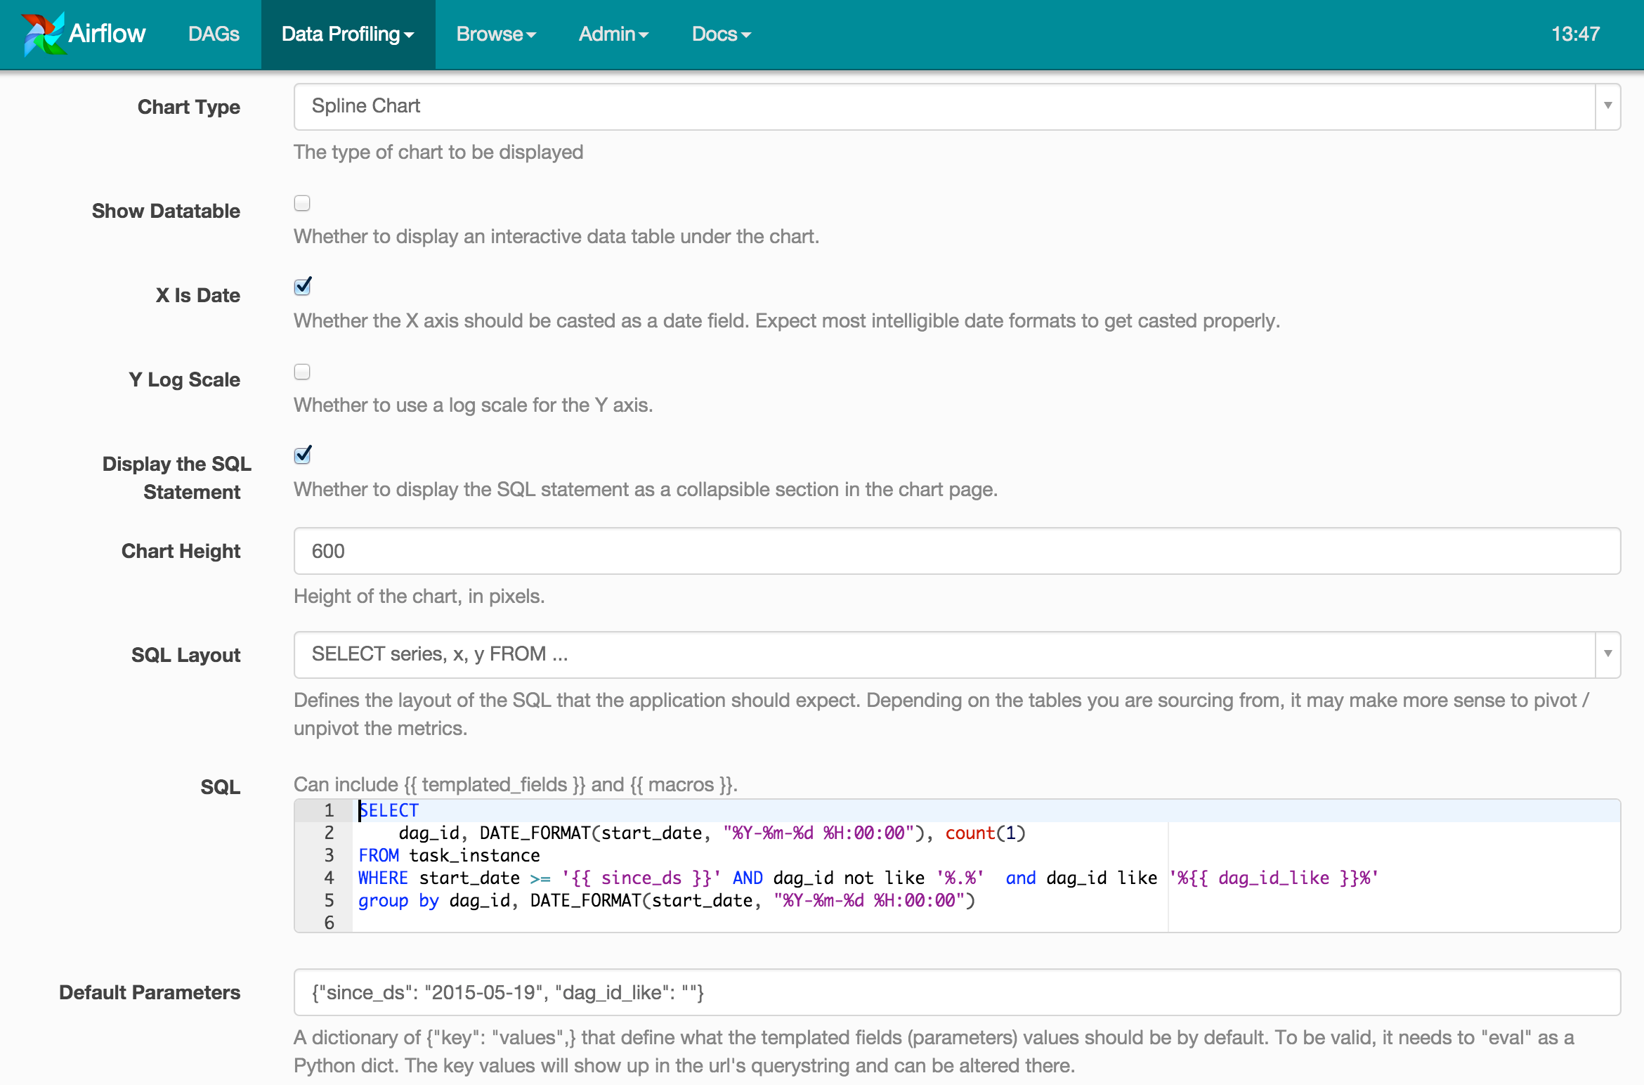Enable the Show Datatable checkbox
1644x1085 pixels.
[302, 203]
